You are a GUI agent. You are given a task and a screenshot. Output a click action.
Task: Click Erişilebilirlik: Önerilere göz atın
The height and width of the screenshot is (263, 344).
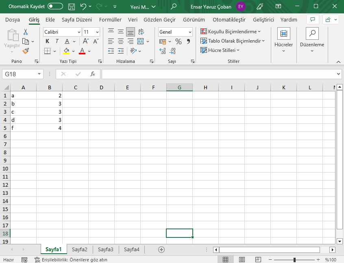point(71,260)
